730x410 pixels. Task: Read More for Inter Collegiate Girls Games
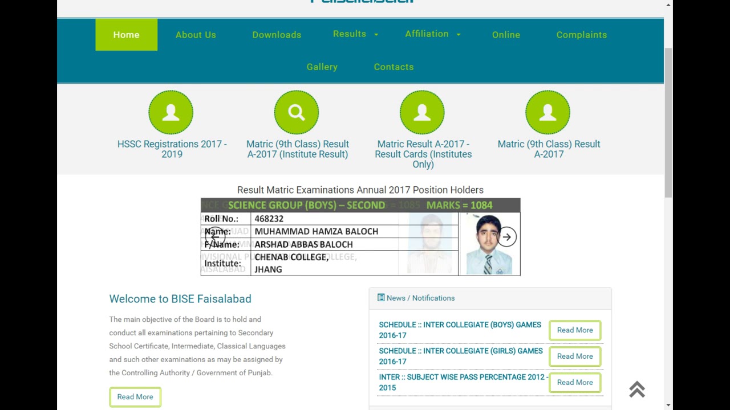pos(575,356)
